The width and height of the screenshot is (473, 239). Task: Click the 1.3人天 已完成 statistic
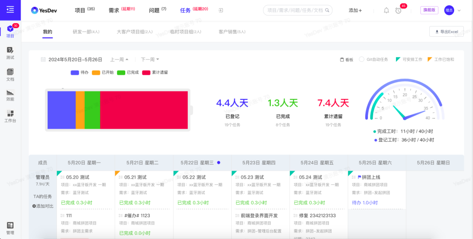point(282,112)
